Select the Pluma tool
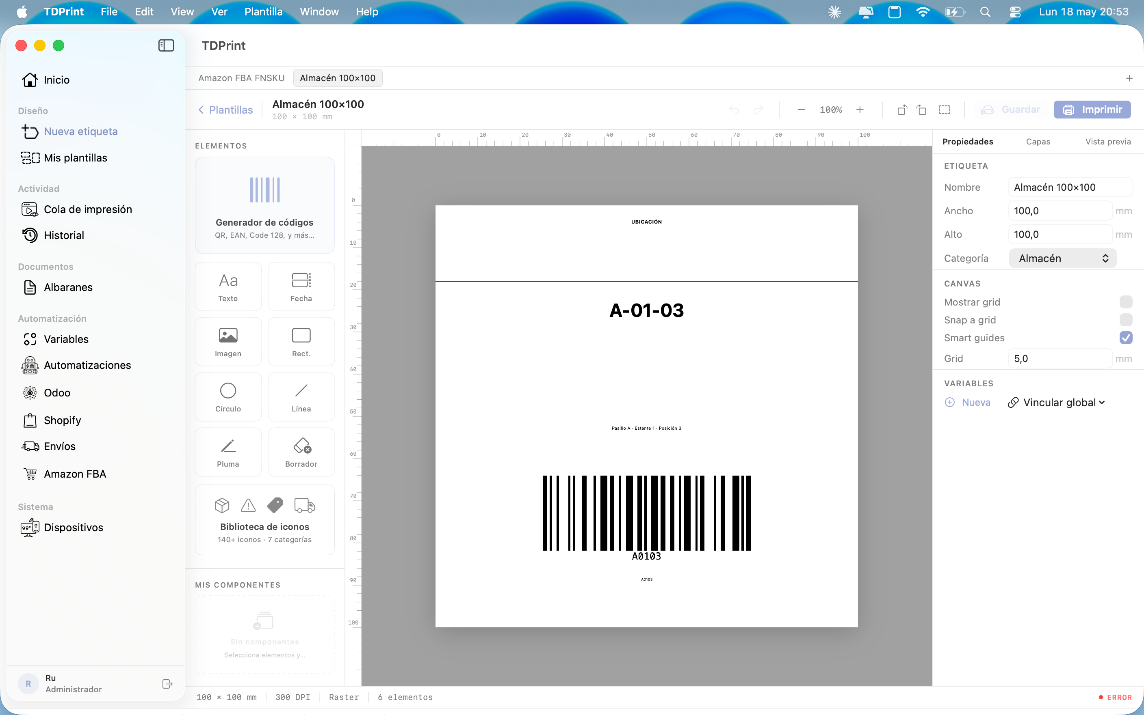The height and width of the screenshot is (715, 1144). (228, 452)
